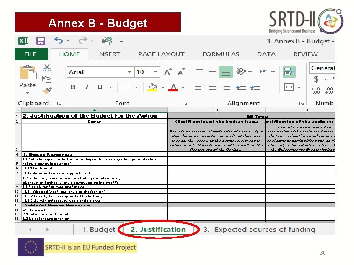Image resolution: width=354 pixels, height=265 pixels.
Task: Undo the last action
Action: 59,41
